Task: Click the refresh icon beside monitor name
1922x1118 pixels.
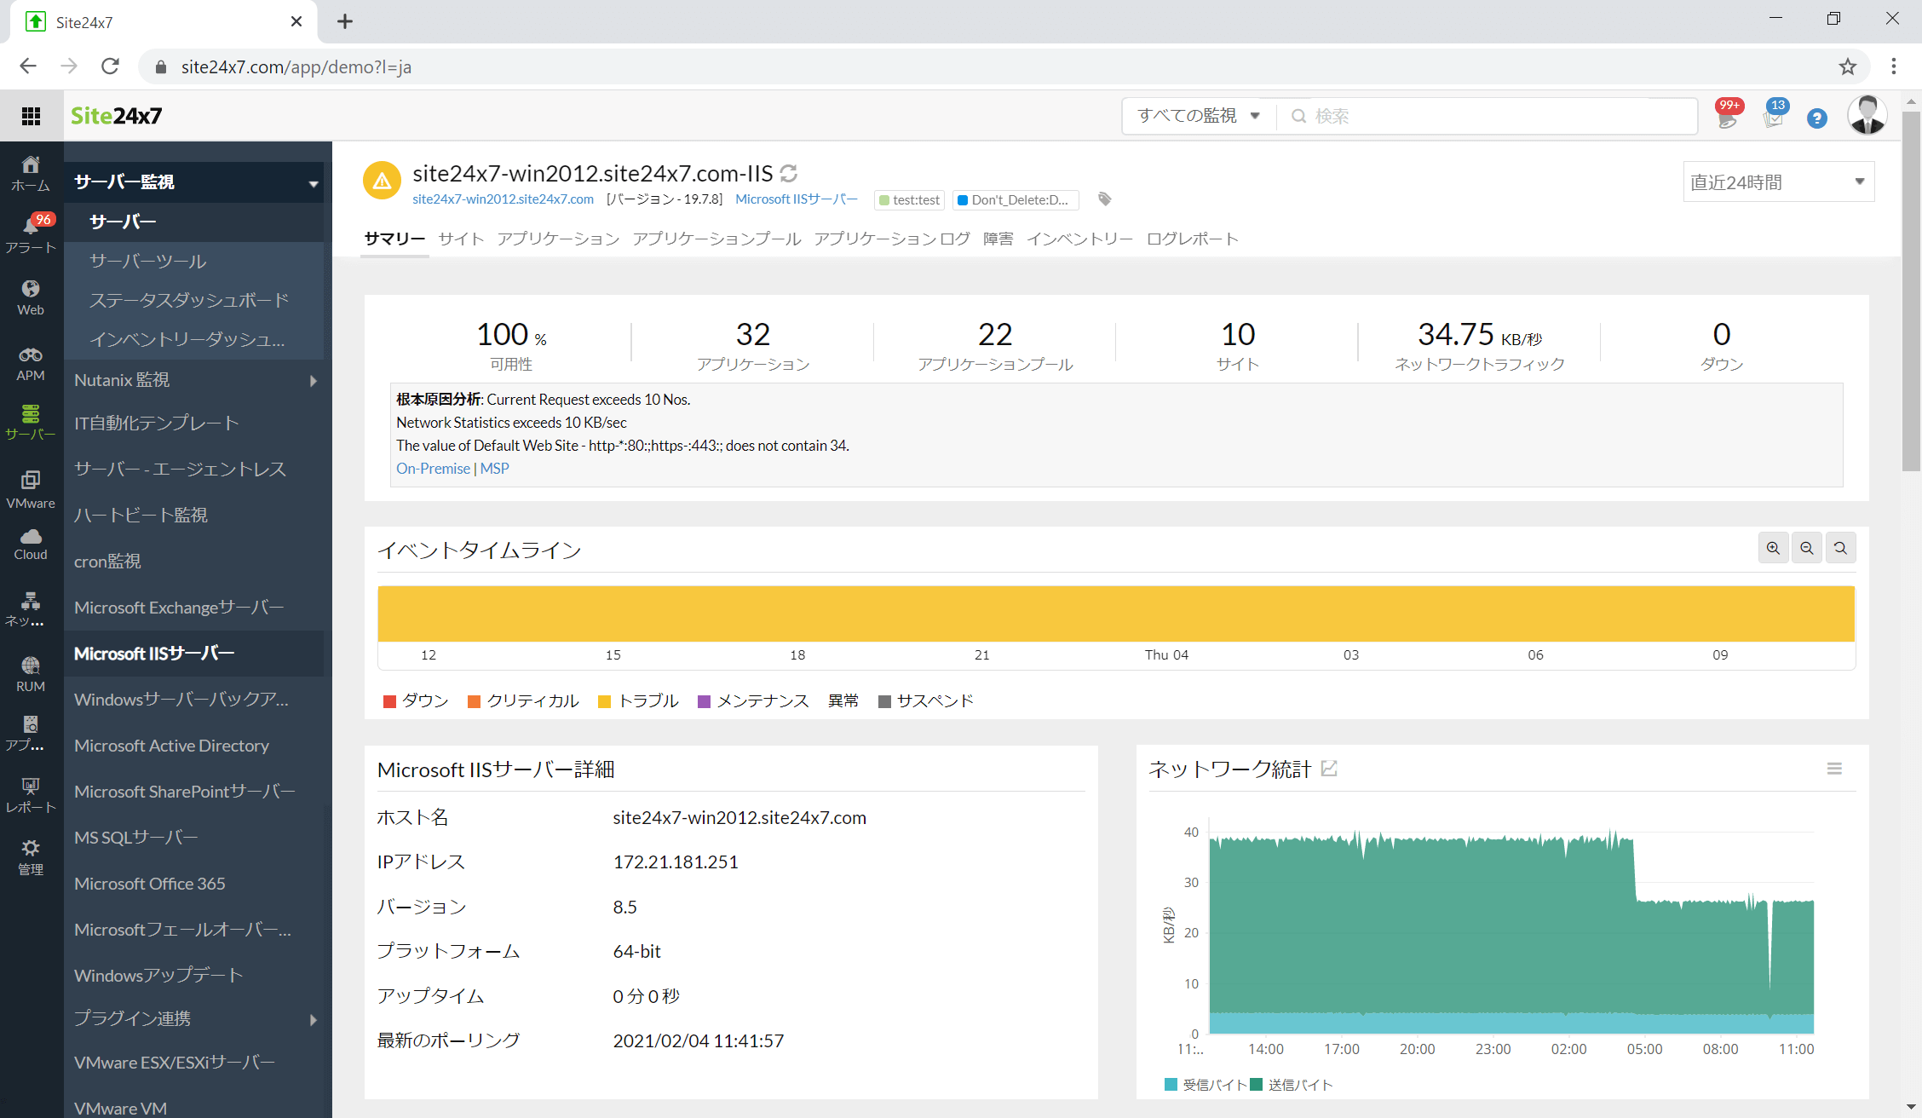Action: point(789,173)
